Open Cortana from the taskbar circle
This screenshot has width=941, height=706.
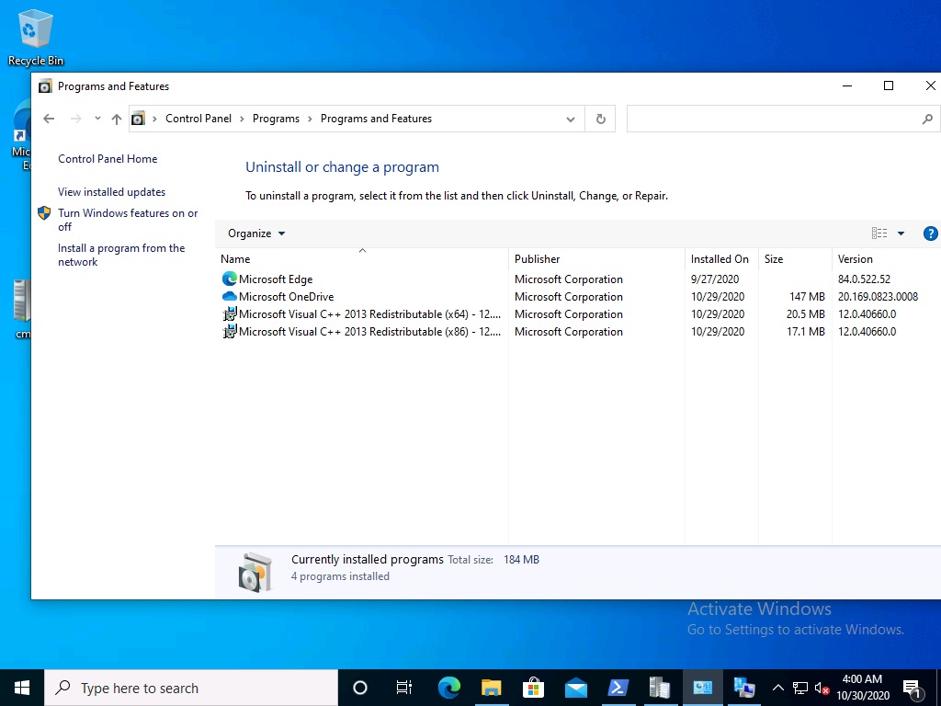[360, 688]
